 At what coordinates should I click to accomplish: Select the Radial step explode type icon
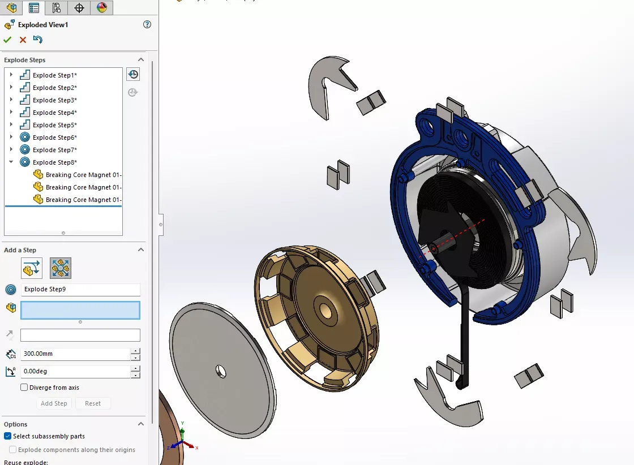[60, 268]
